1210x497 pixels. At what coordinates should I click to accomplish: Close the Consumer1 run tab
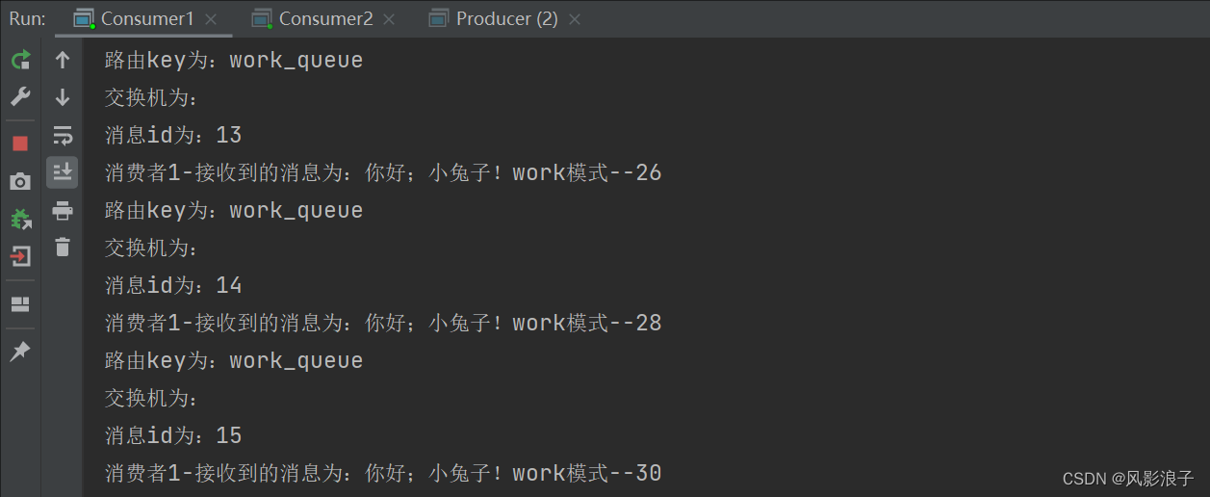[x=211, y=19]
